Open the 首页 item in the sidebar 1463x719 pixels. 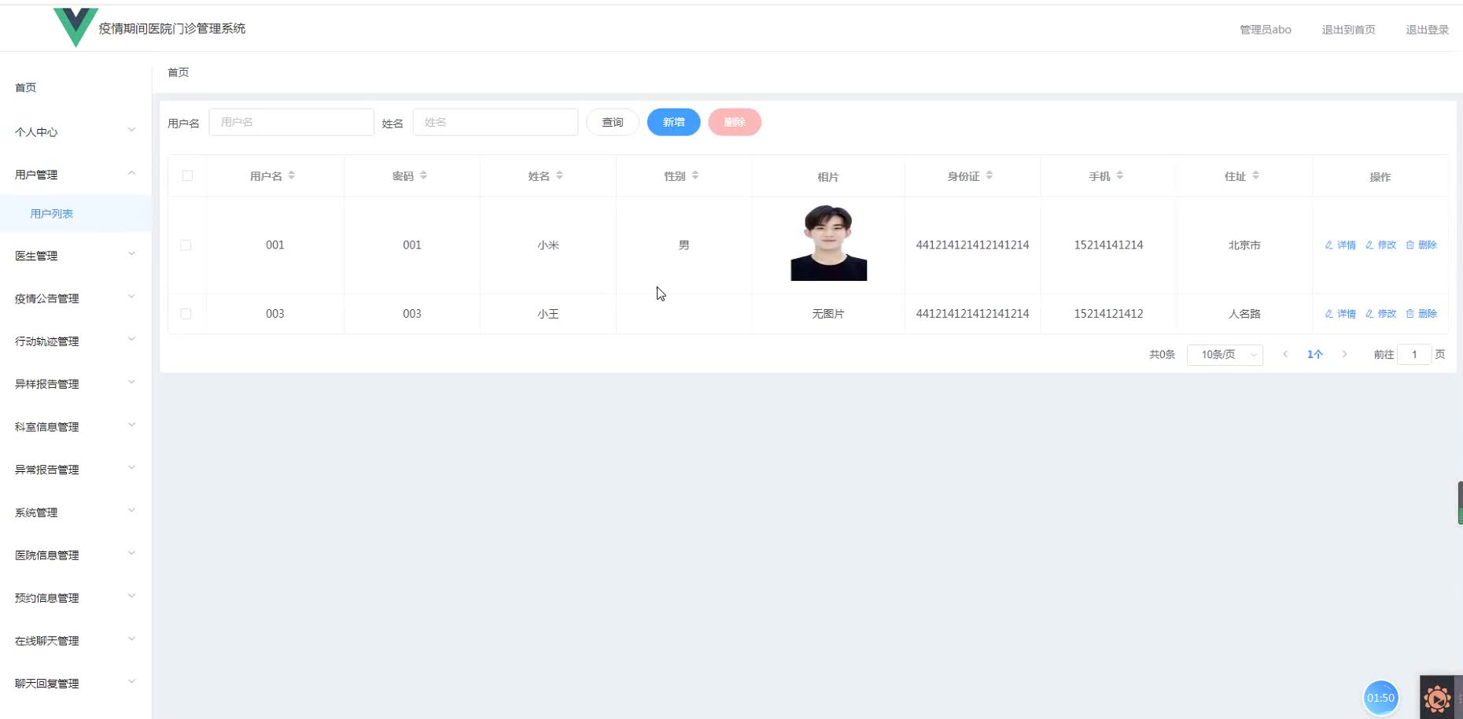(x=24, y=87)
